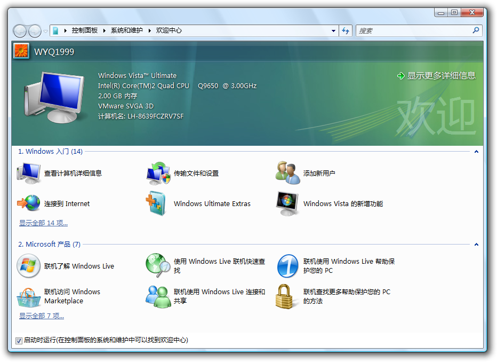Click the address bar location icon
The image size is (497, 362).
(56, 31)
